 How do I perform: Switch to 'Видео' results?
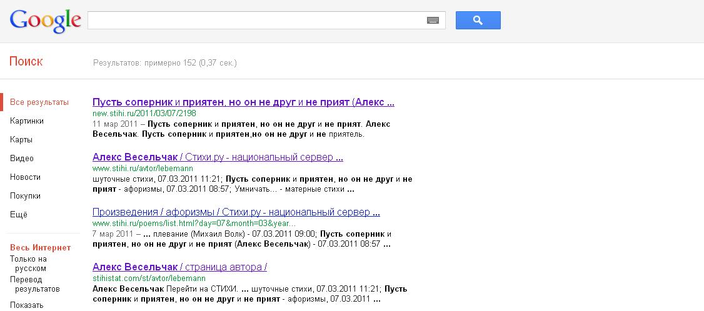point(22,159)
